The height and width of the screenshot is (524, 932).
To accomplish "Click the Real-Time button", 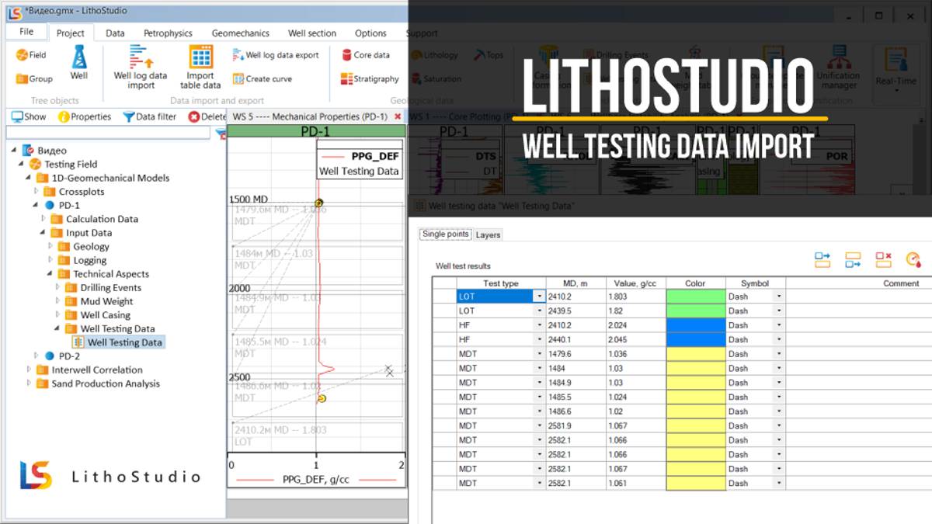I will [x=895, y=68].
